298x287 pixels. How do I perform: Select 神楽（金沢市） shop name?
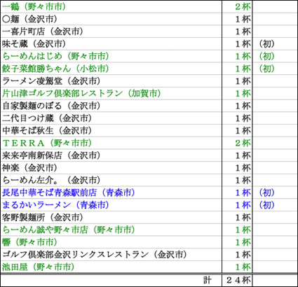[x=29, y=168]
